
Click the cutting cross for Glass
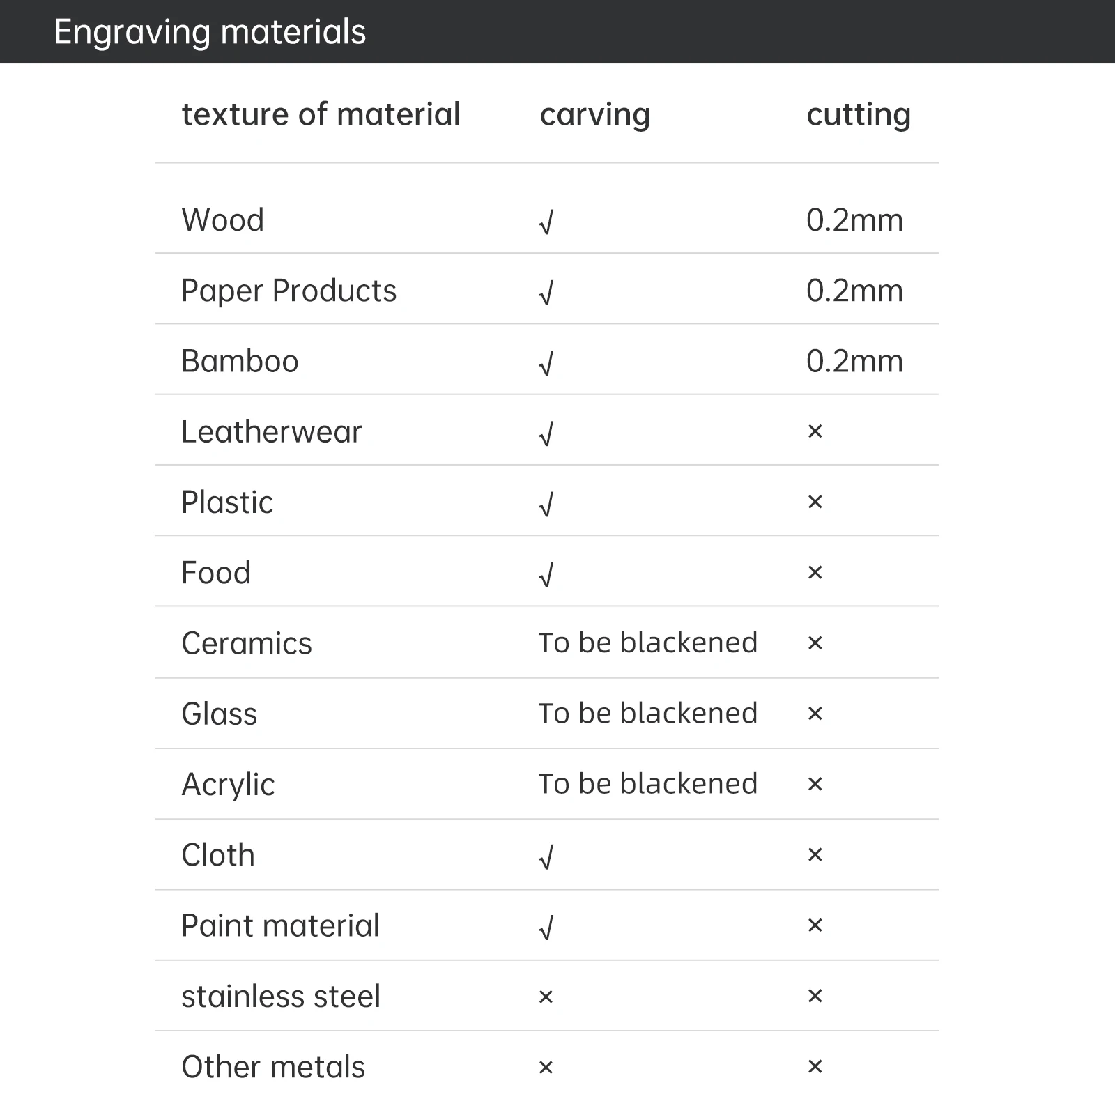click(815, 714)
